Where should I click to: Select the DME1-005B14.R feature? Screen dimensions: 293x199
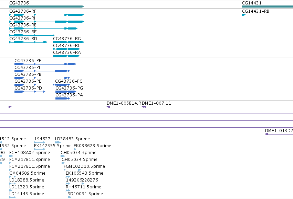[x=108, y=107]
